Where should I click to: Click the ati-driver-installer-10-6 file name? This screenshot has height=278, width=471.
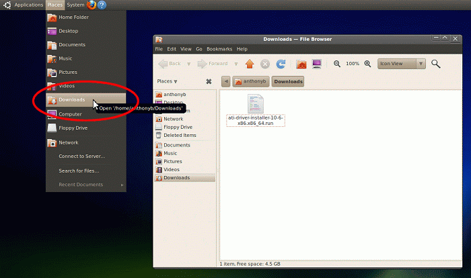click(x=256, y=121)
